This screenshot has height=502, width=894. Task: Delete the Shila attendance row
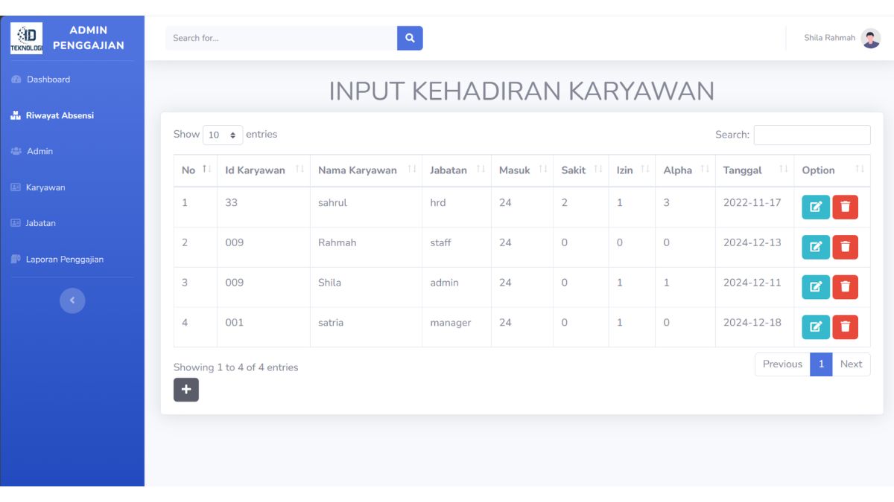point(845,287)
